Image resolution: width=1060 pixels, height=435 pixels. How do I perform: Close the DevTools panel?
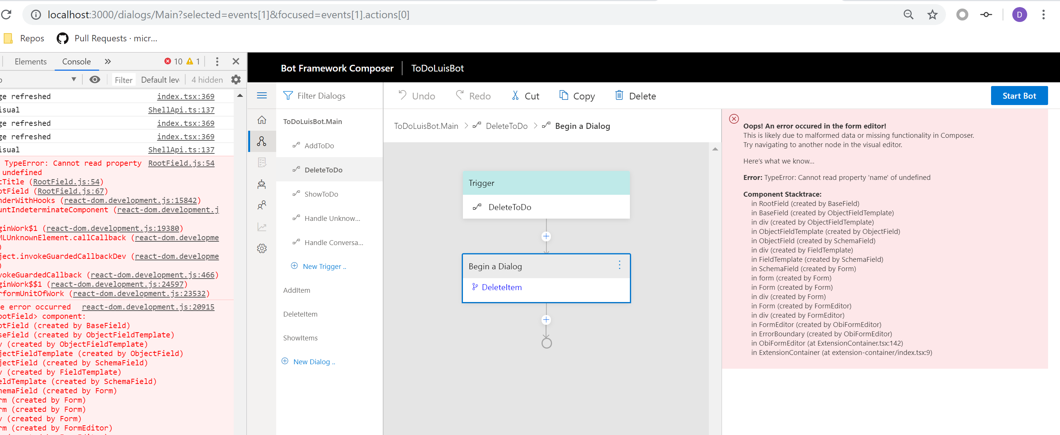click(236, 62)
